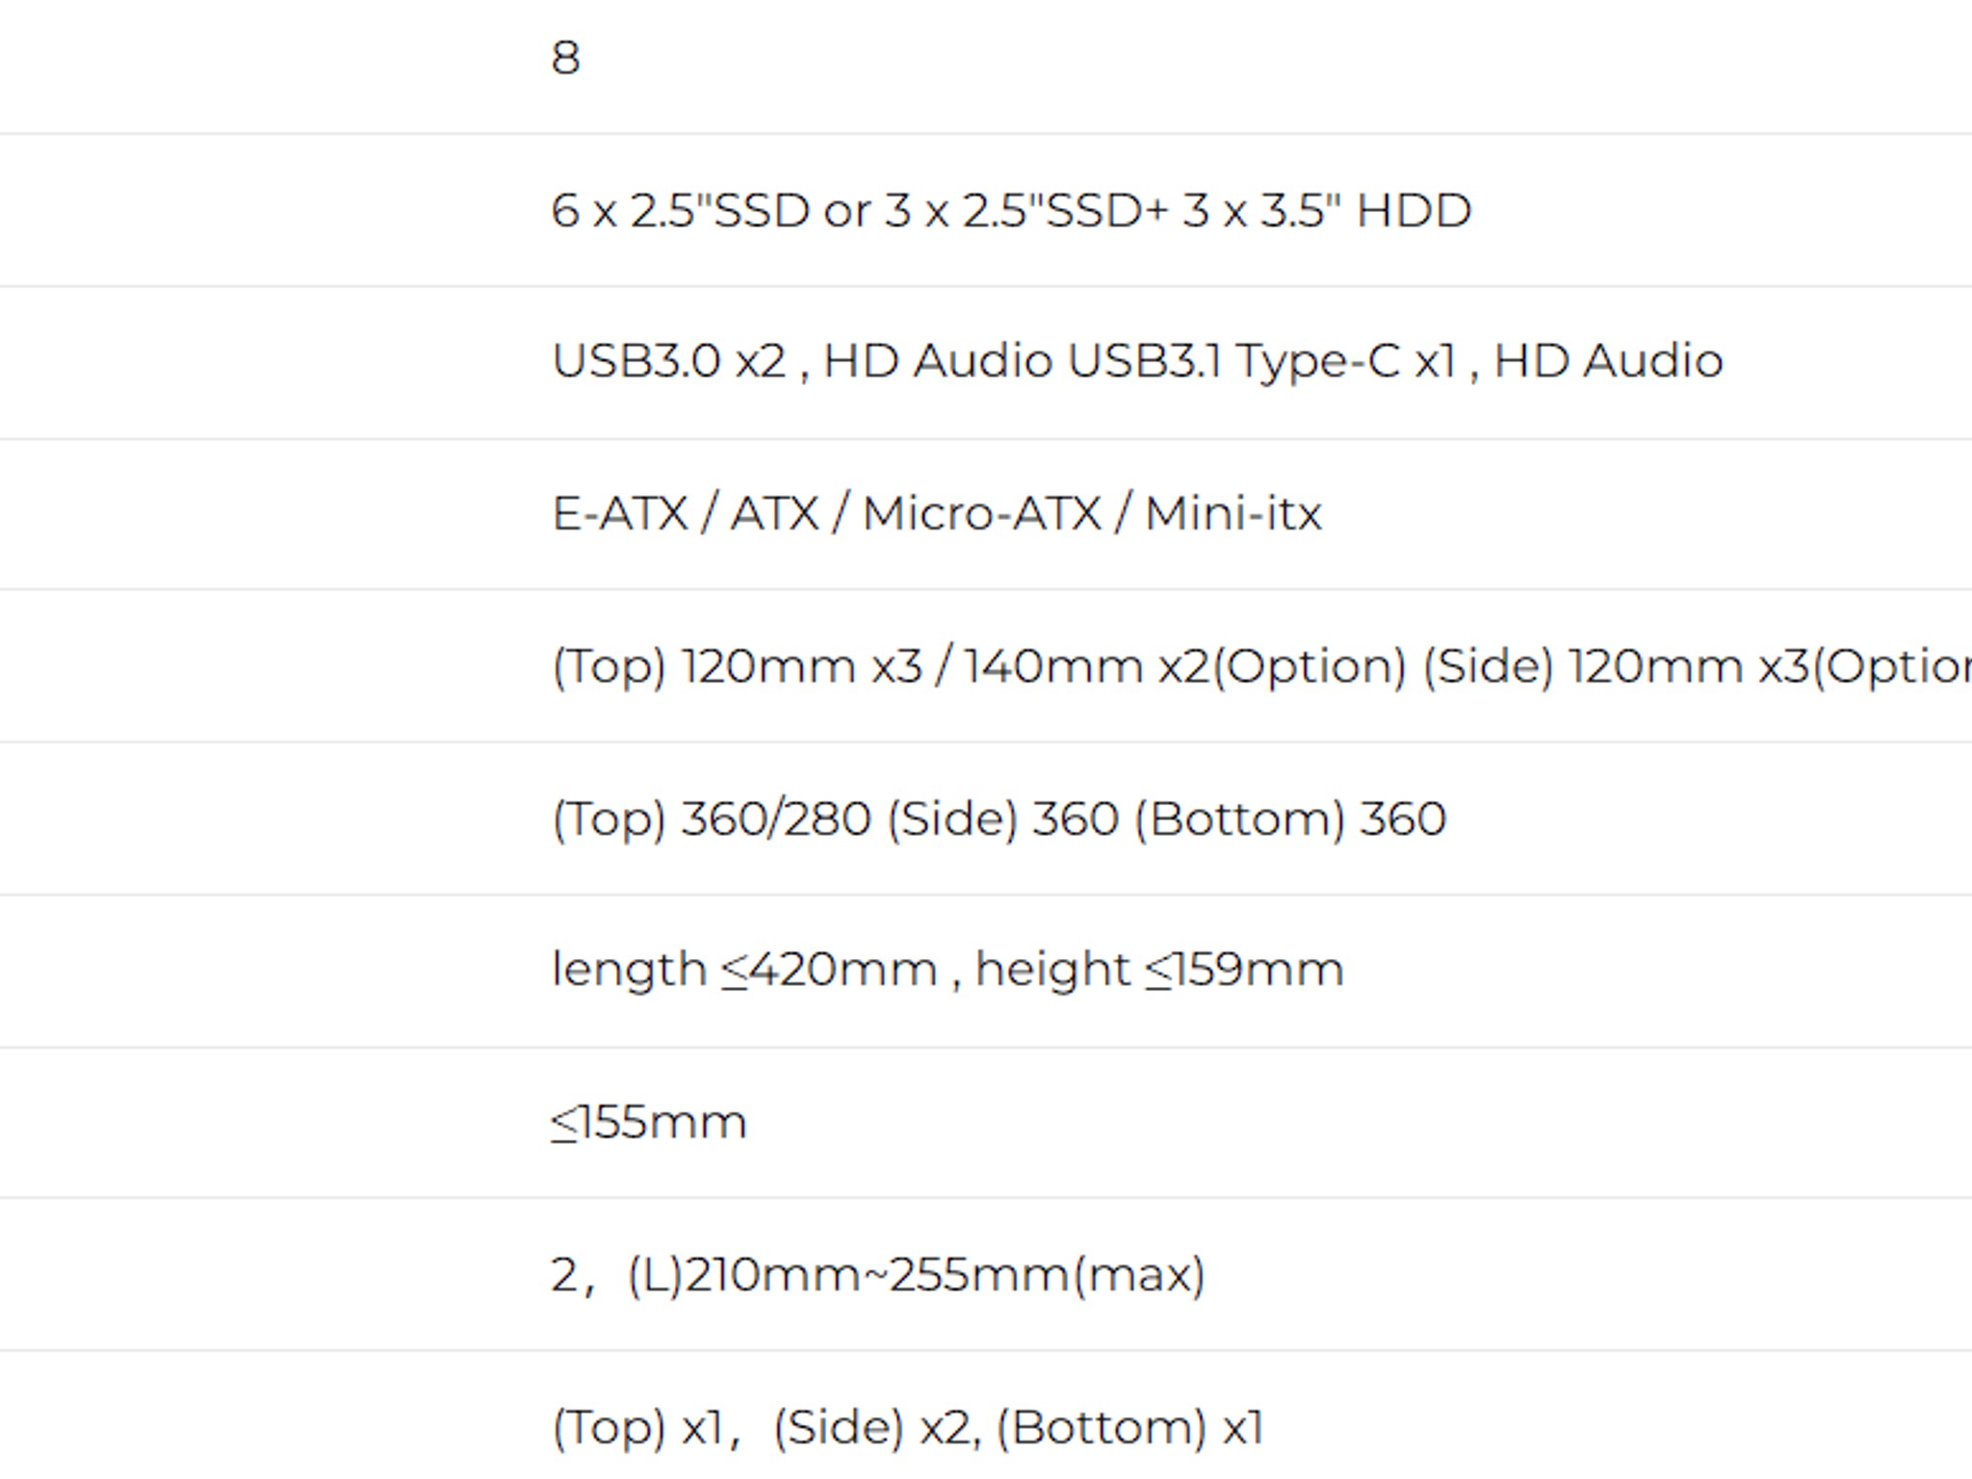The height and width of the screenshot is (1479, 1972).
Task: Click the (Bottom) 360 radiator text
Action: click(1289, 818)
